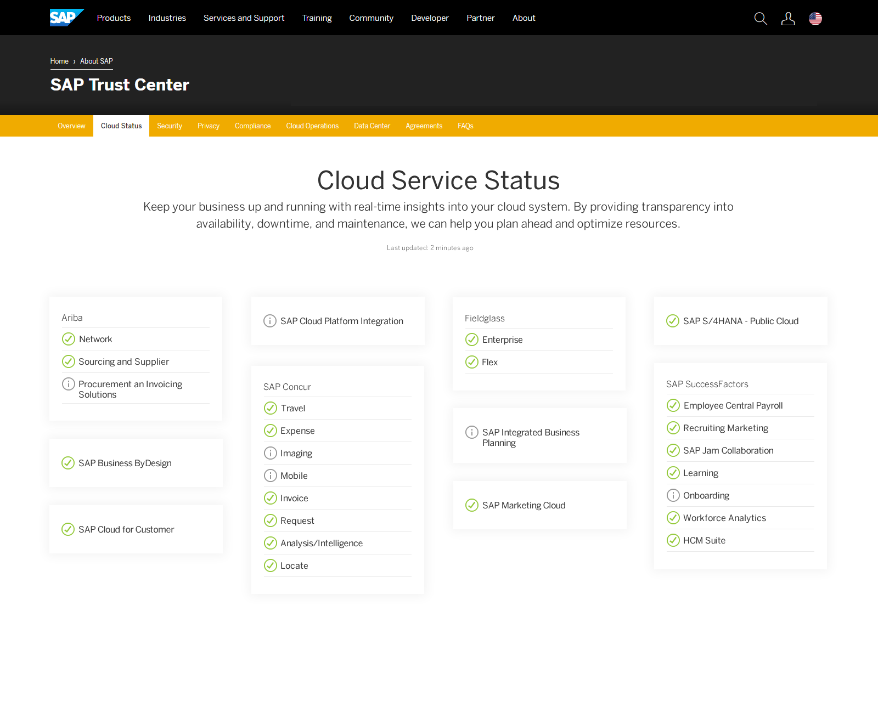878x713 pixels.
Task: Click info icon beside Concur Mobile
Action: (x=271, y=476)
